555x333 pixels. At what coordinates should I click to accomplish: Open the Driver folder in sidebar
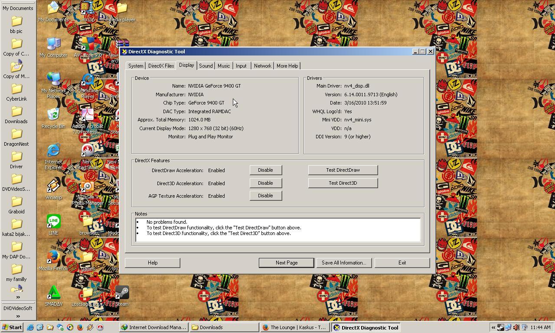[x=16, y=160]
